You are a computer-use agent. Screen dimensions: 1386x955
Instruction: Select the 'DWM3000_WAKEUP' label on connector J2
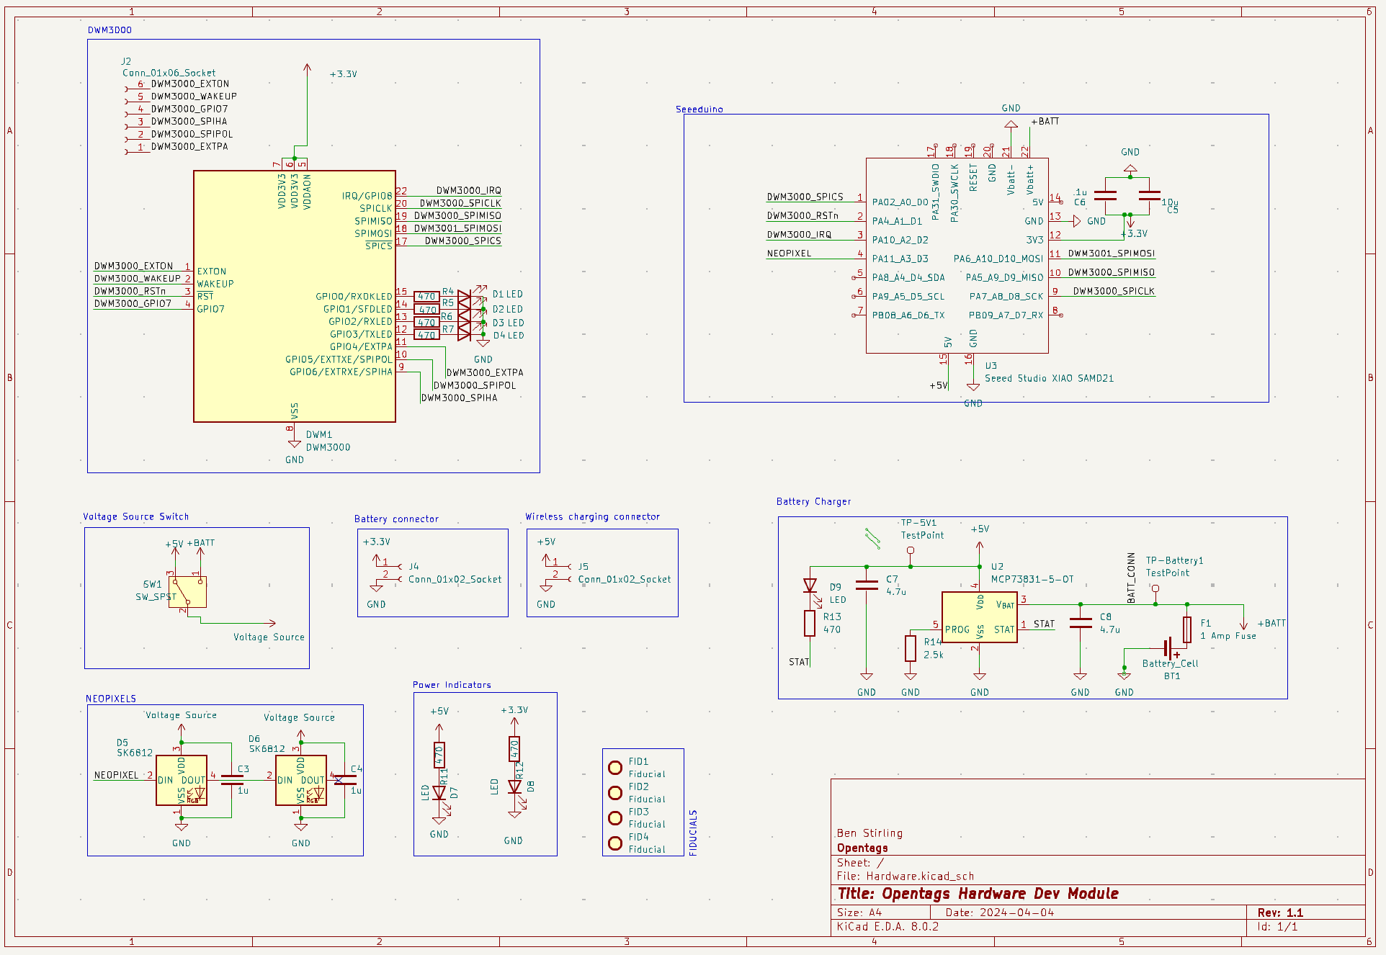pyautogui.click(x=194, y=96)
